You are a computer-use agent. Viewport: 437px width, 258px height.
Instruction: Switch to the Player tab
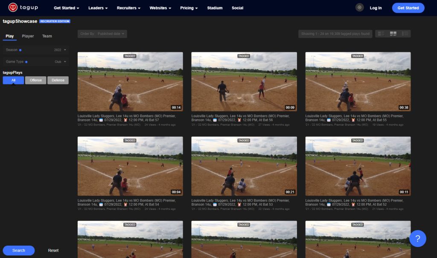28,36
